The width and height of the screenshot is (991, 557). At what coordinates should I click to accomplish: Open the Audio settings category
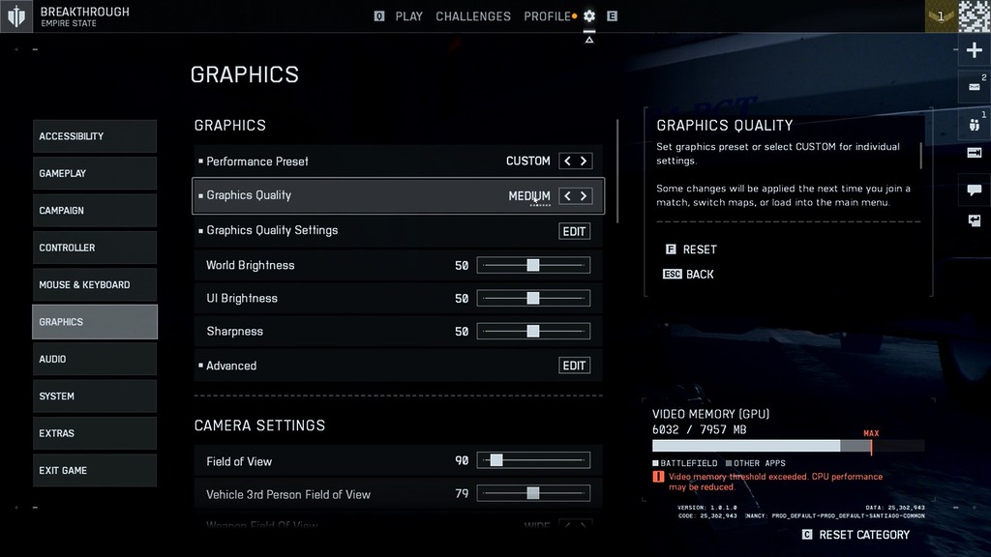(x=94, y=359)
